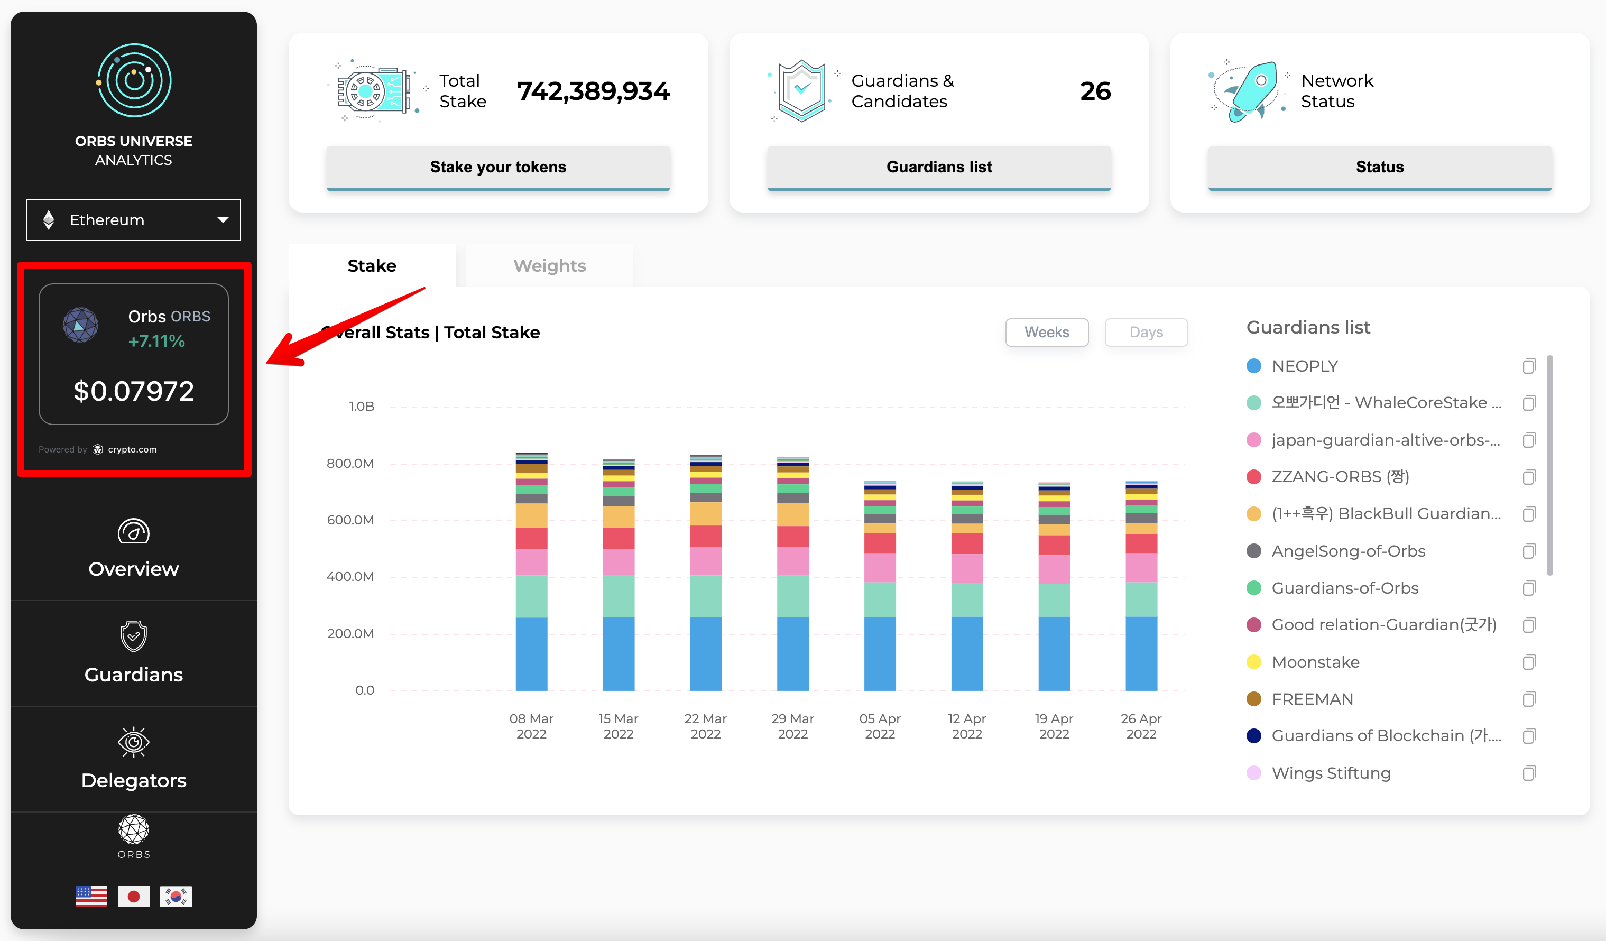Click the Guardians list button
The image size is (1606, 941).
click(939, 167)
